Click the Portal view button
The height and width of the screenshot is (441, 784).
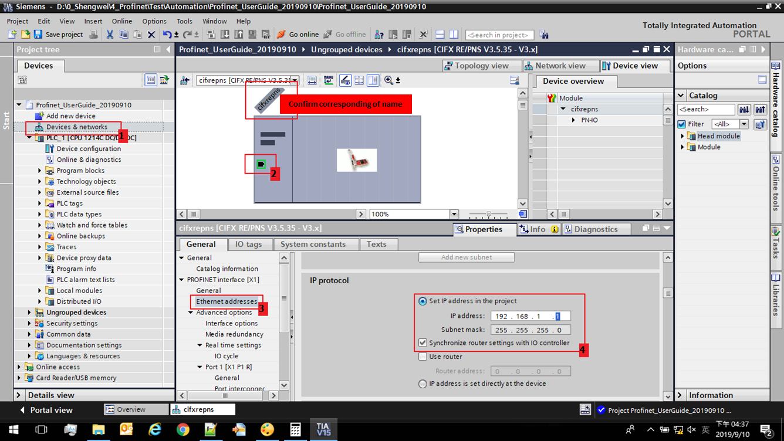[x=46, y=410]
